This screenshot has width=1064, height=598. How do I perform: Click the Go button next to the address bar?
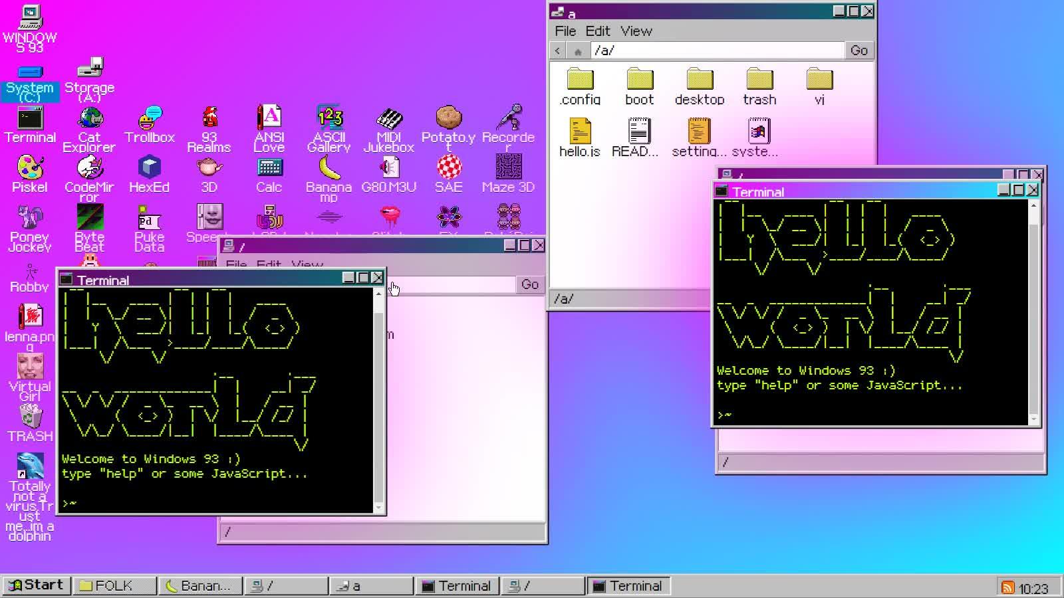tap(859, 50)
